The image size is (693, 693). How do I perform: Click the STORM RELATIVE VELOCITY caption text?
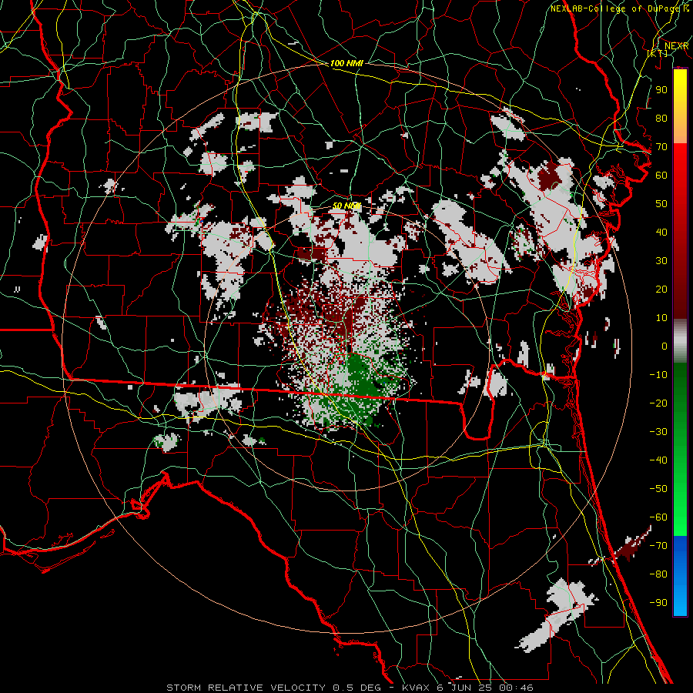(246, 688)
